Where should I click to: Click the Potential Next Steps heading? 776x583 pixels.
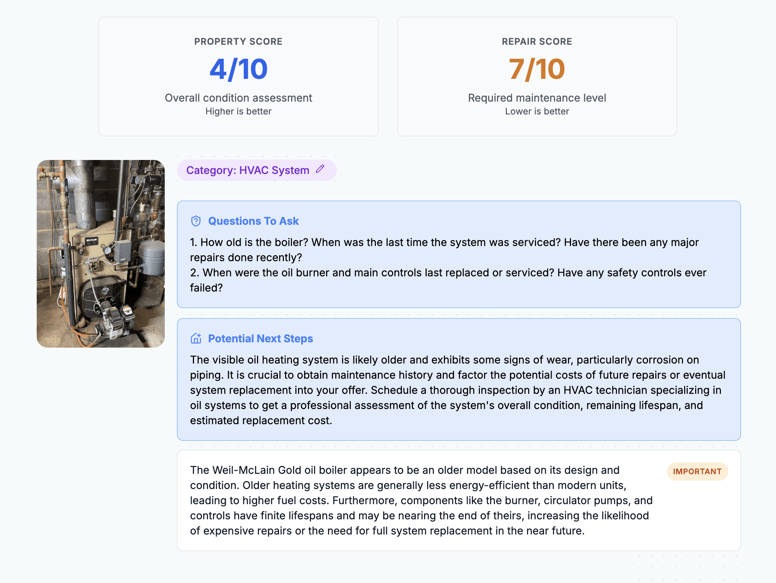pyautogui.click(x=260, y=339)
